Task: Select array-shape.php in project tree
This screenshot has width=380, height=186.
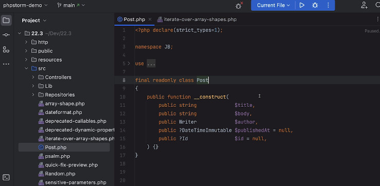Action: tap(65, 103)
